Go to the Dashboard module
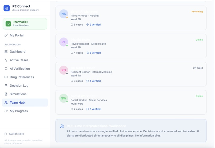 [25, 52]
